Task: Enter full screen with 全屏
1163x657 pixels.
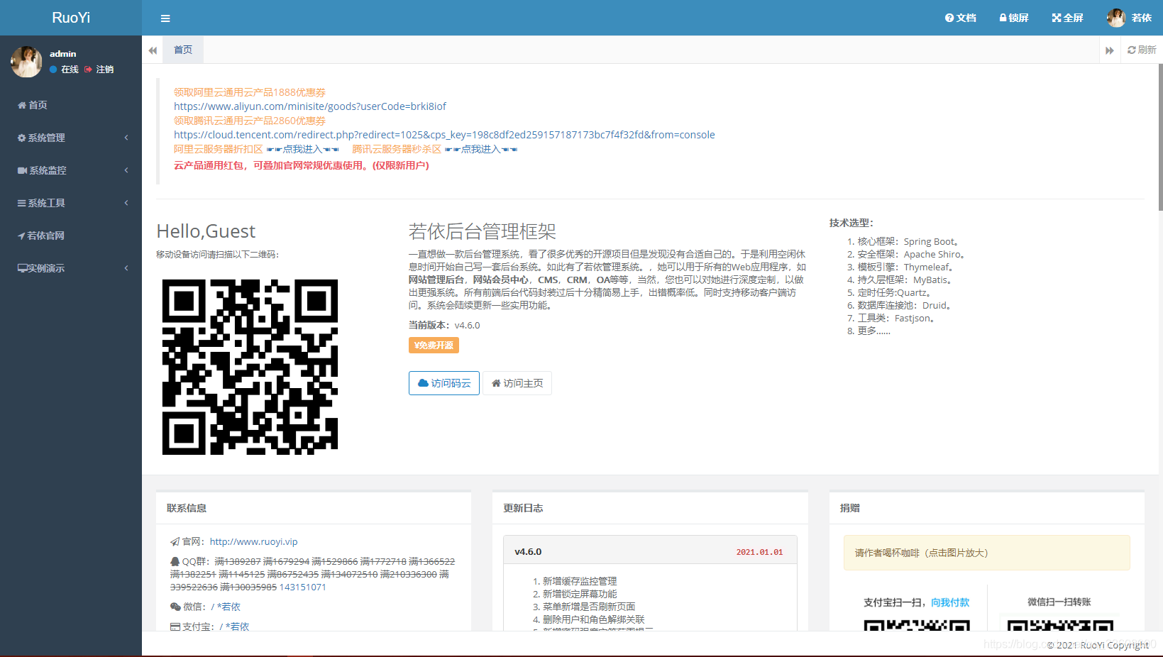Action: coord(1067,18)
